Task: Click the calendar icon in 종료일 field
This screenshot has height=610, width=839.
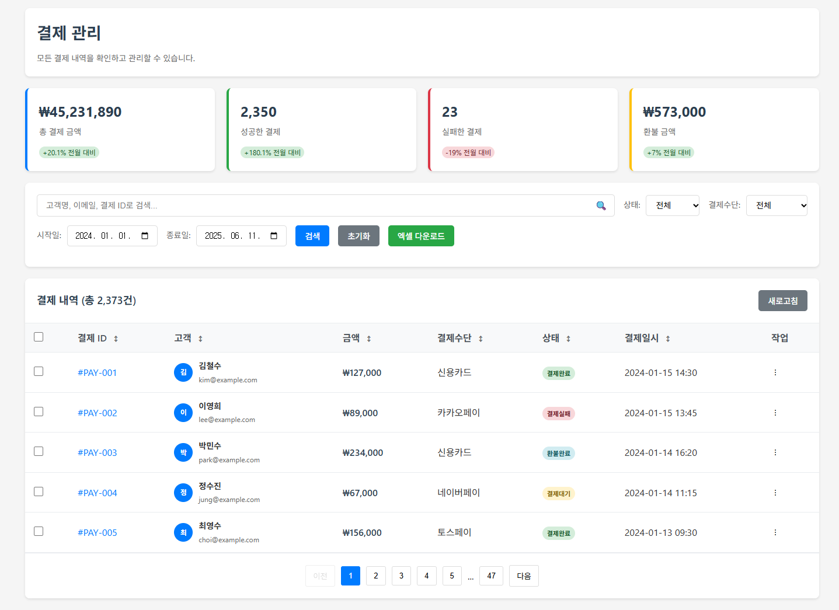Action: point(274,236)
